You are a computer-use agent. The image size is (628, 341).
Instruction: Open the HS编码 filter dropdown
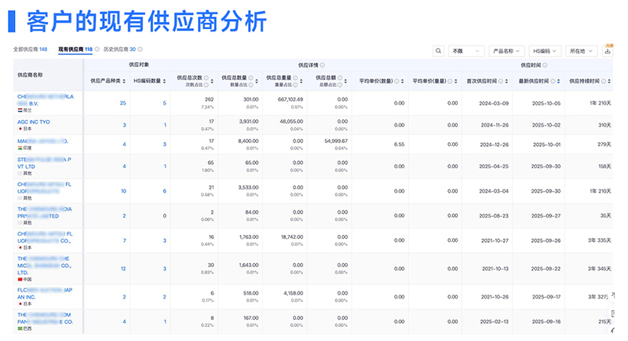[x=545, y=51]
